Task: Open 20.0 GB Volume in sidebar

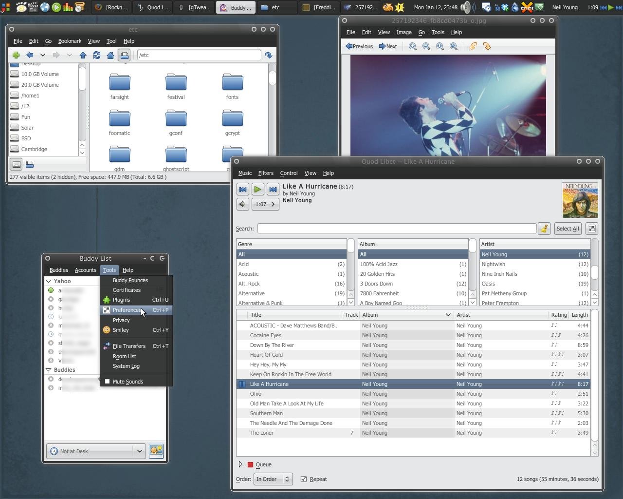Action: (x=40, y=85)
